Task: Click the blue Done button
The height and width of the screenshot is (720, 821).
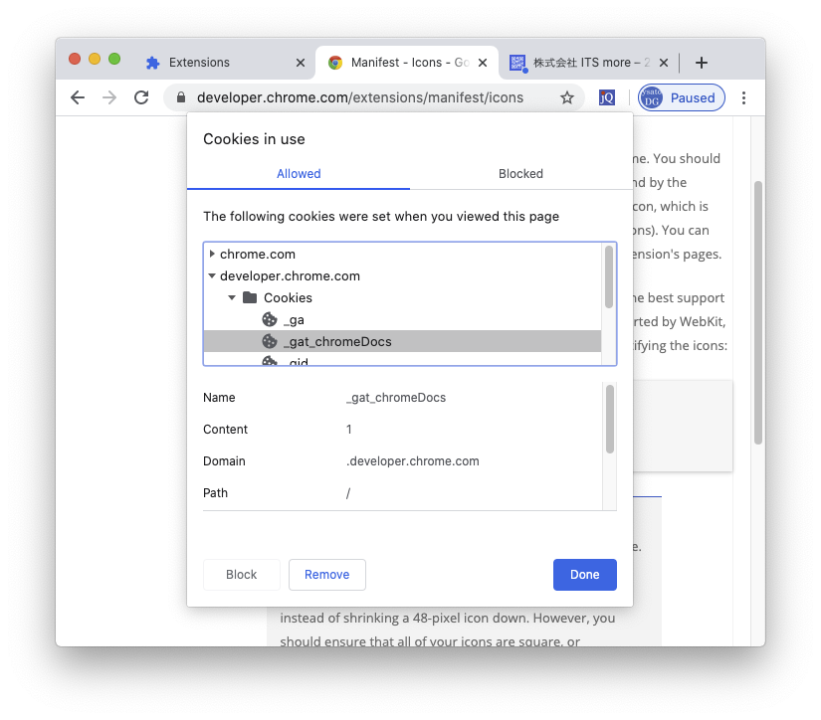Action: [584, 575]
